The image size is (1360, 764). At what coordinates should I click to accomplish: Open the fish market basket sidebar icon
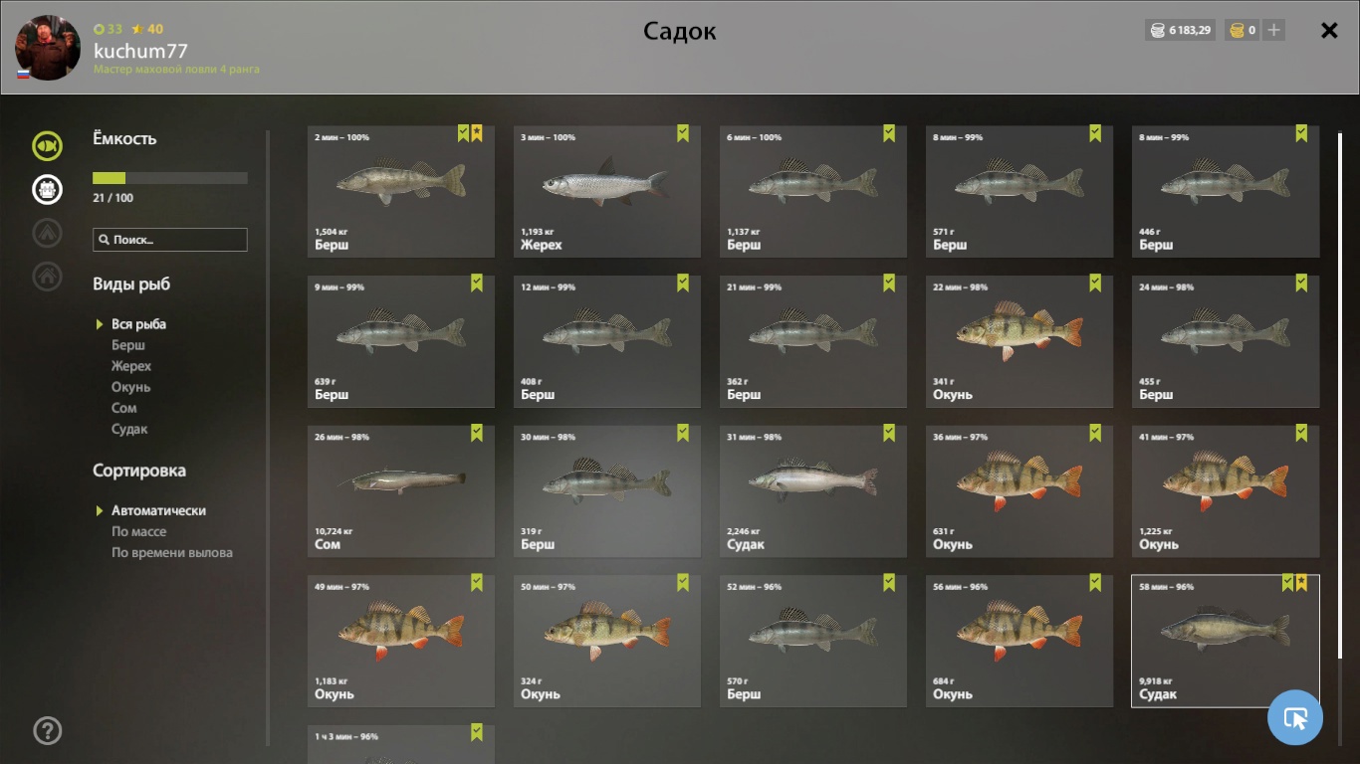(47, 189)
